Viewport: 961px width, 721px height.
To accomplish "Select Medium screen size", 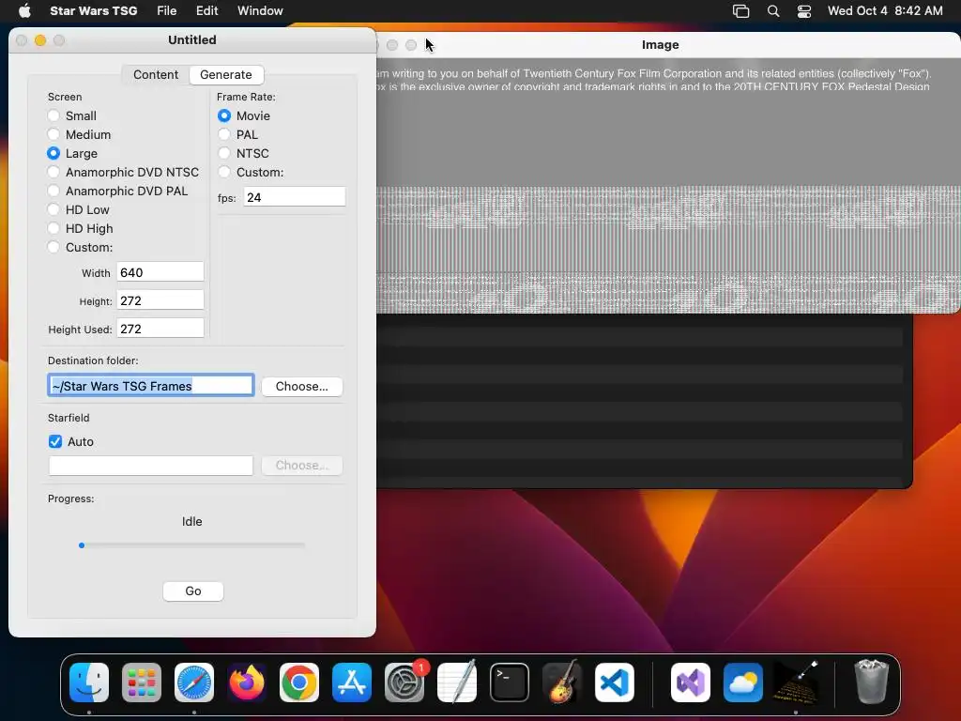I will tap(53, 134).
